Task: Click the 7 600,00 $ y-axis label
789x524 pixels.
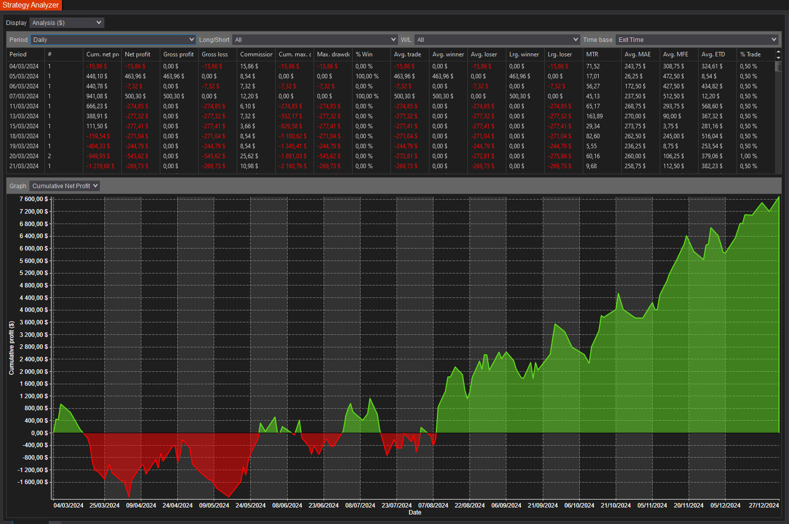Action: tap(34, 199)
